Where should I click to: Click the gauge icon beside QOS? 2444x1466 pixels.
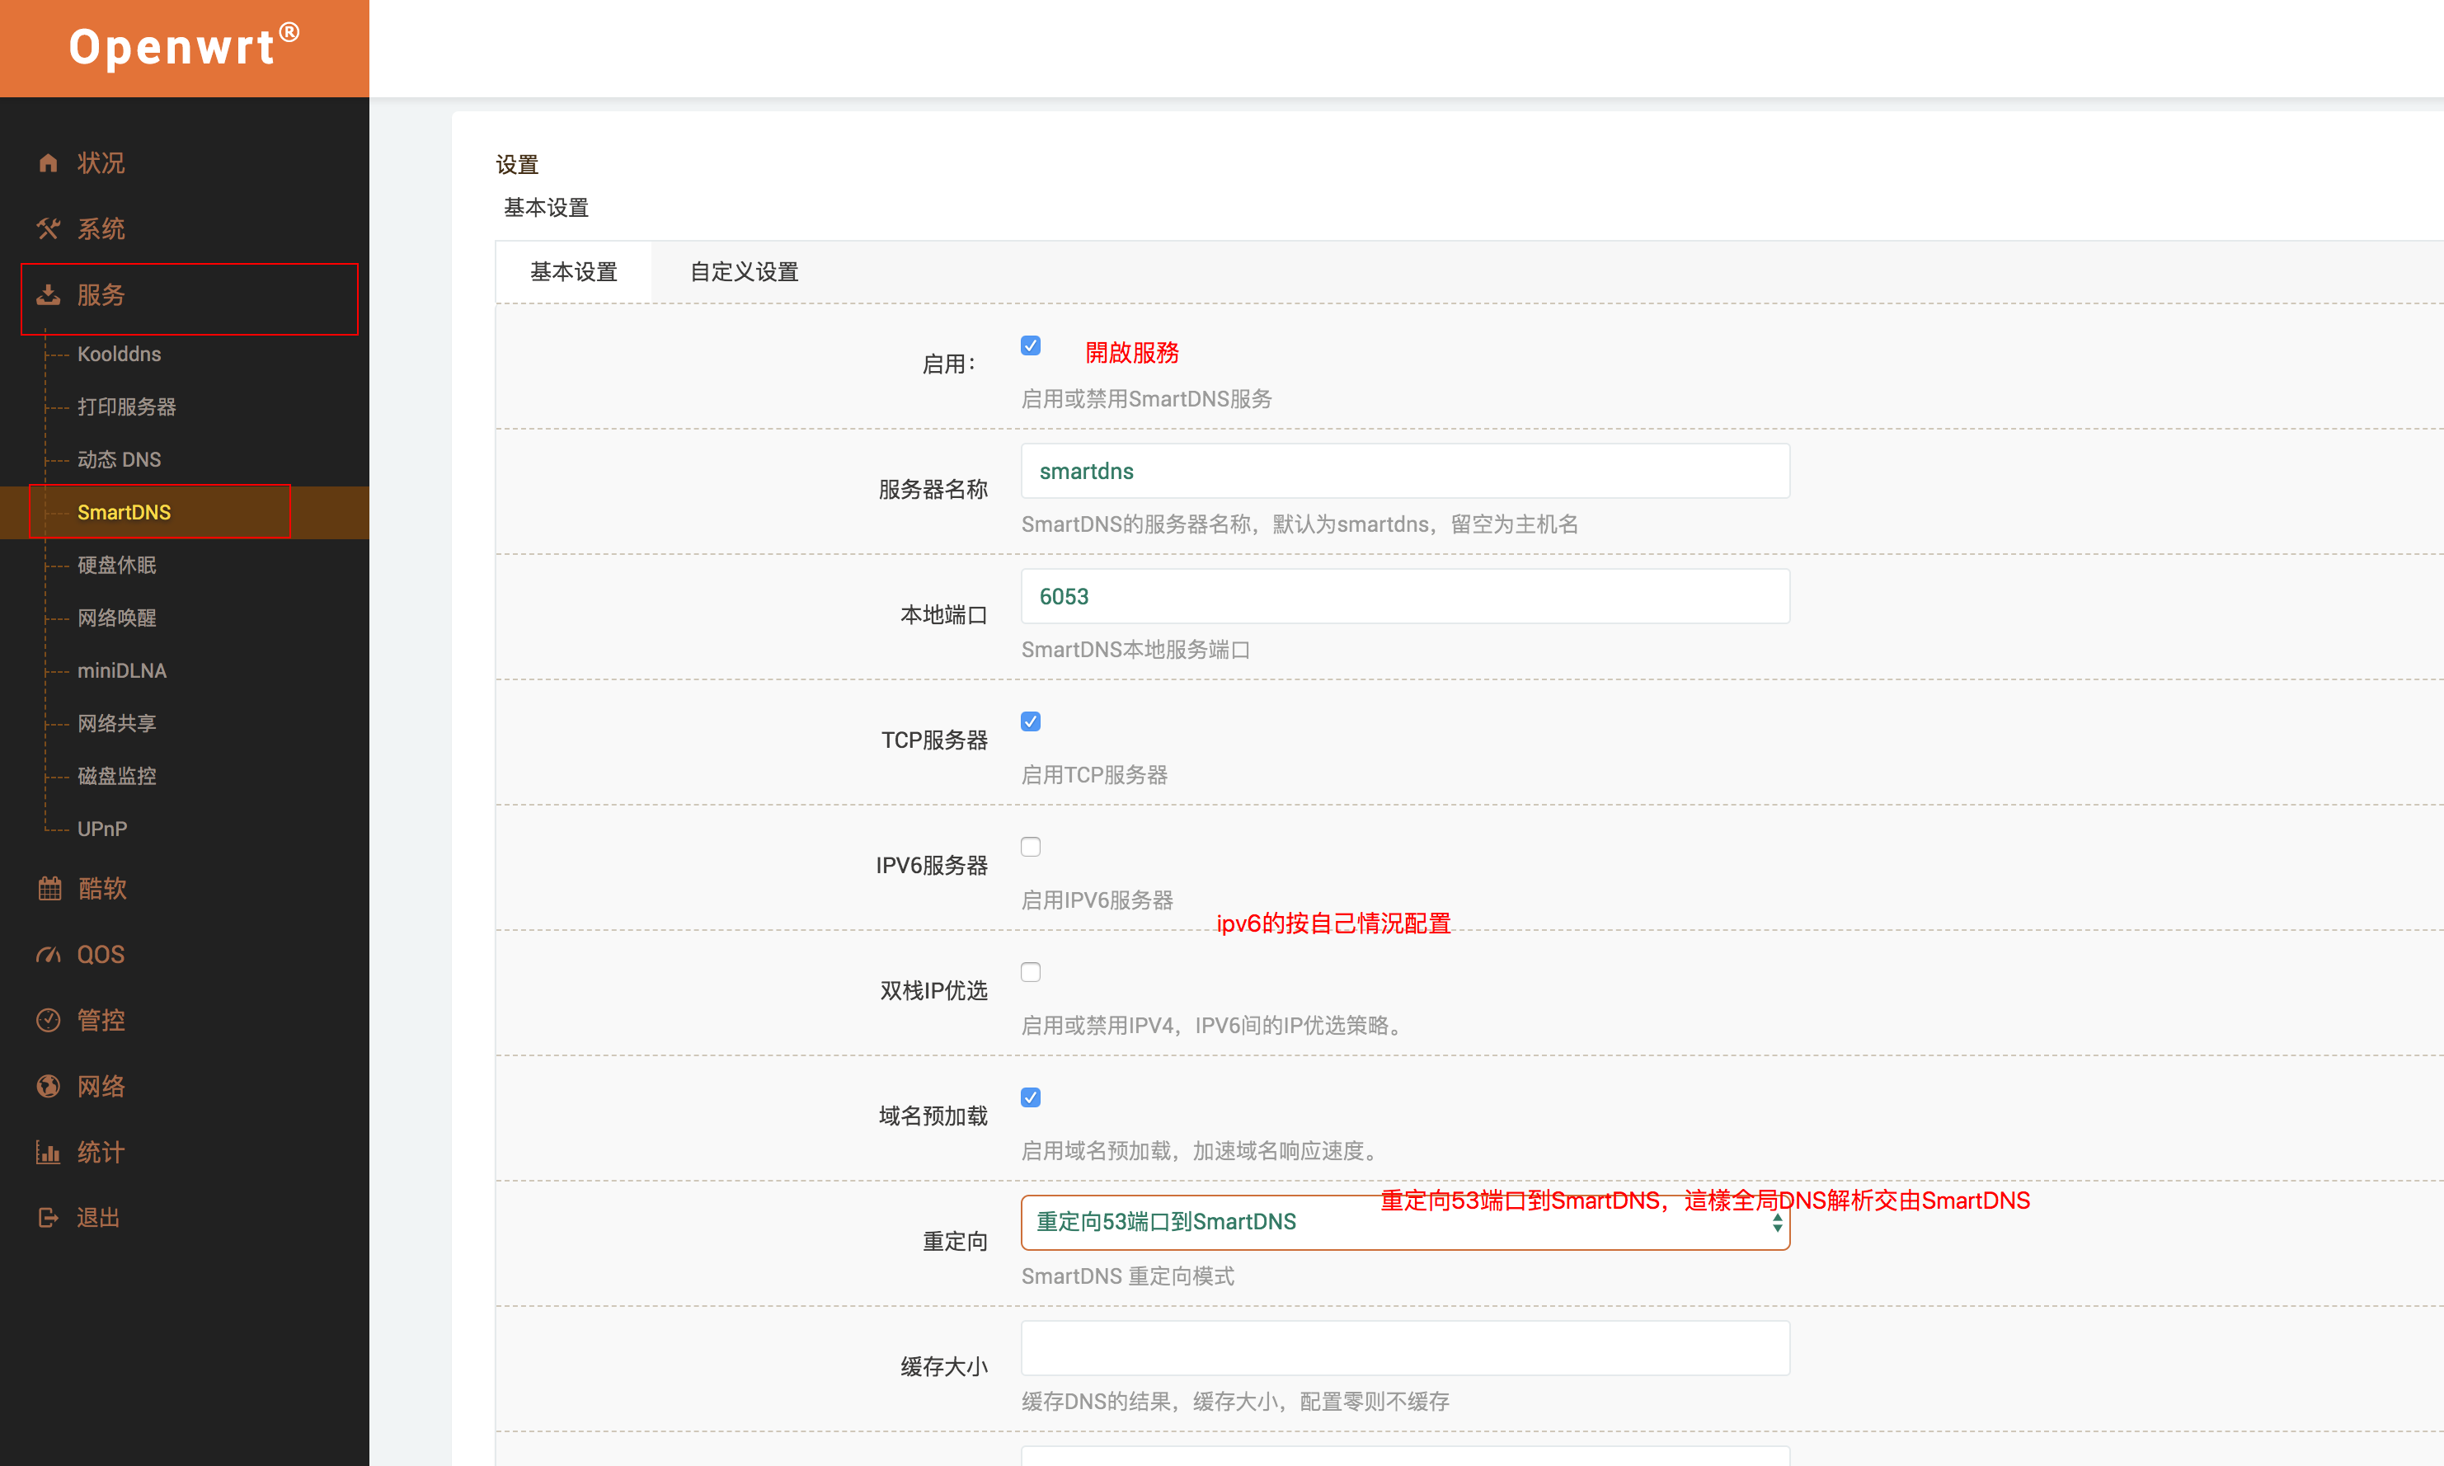[48, 954]
